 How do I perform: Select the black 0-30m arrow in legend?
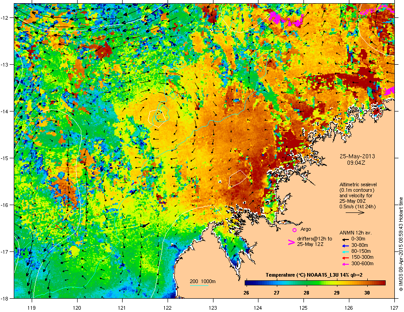345,240
